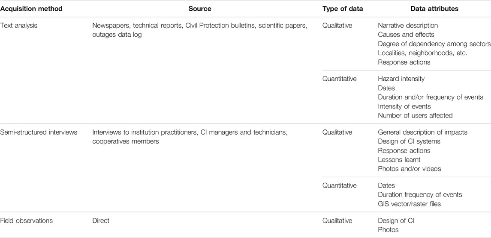
Task: Click Number of users affected
Action: coord(415,115)
